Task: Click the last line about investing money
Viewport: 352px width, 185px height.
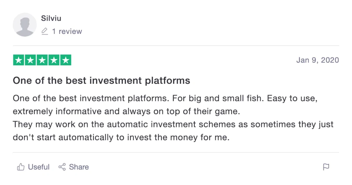Action: pos(121,138)
